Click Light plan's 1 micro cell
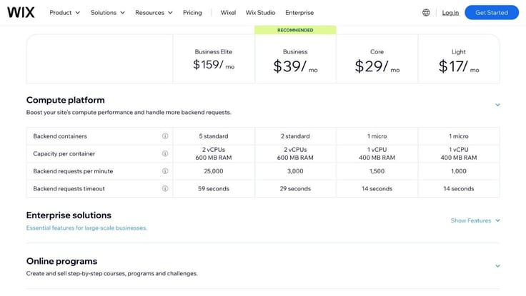This screenshot has height=296, width=526. 459,136
